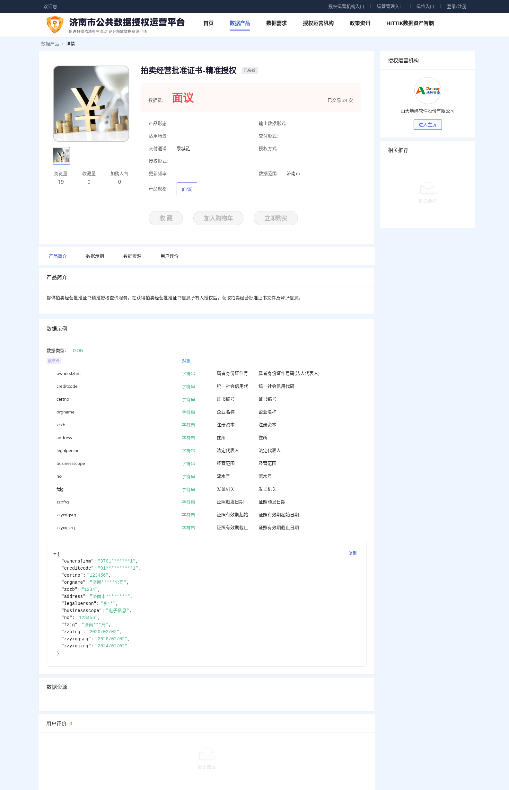The image size is (509, 790).
Task: Open HITTIK数据资产智脑 nav item
Action: (x=410, y=23)
